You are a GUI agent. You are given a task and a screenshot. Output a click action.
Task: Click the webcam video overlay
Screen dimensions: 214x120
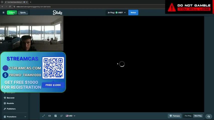pyautogui.click(x=32, y=33)
